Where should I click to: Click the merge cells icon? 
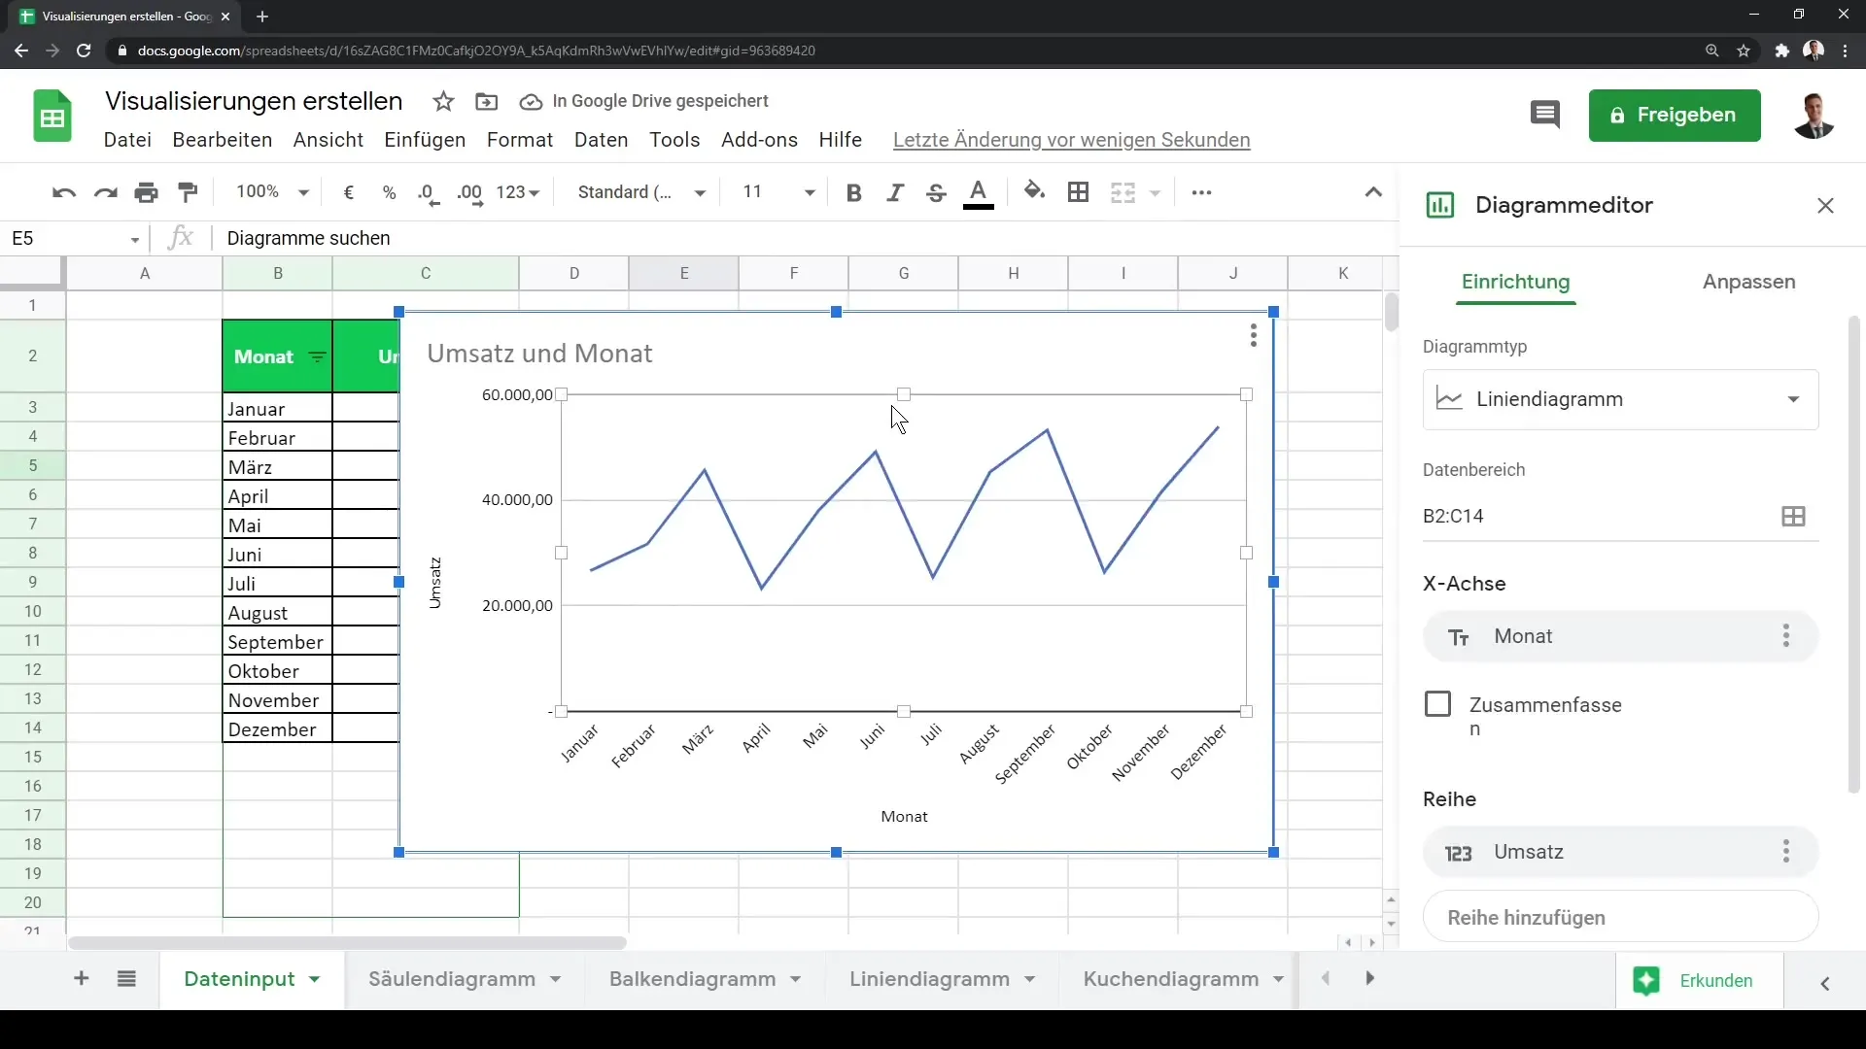pos(1123,192)
